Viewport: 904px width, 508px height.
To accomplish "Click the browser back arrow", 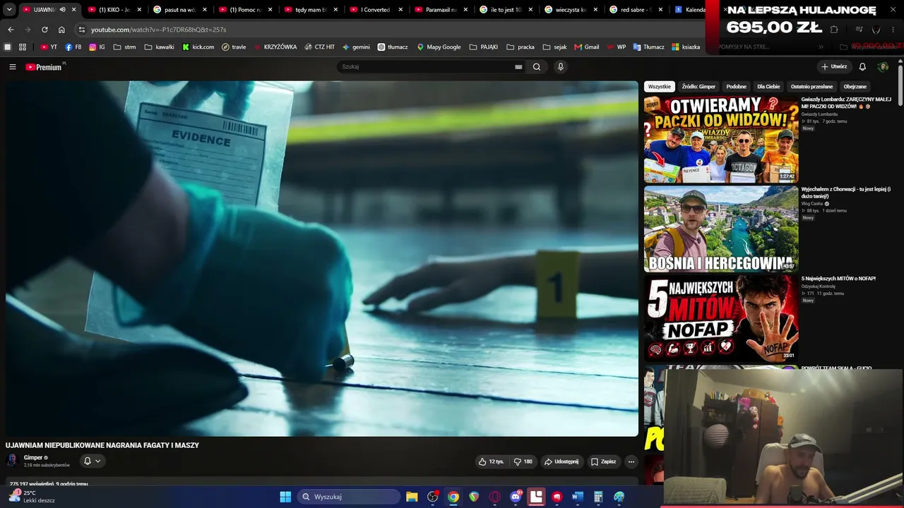I will 11,30.
